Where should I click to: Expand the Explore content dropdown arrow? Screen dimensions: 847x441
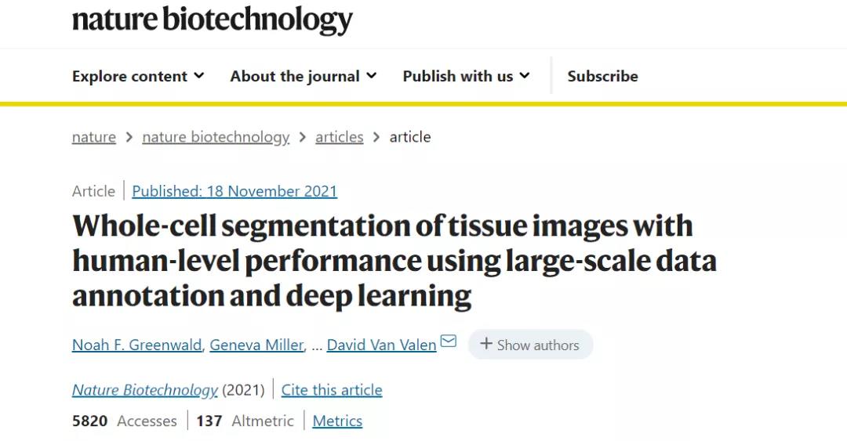[199, 76]
